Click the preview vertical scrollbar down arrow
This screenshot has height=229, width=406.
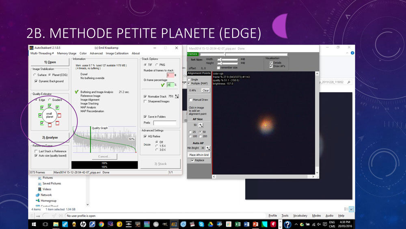coord(317,172)
